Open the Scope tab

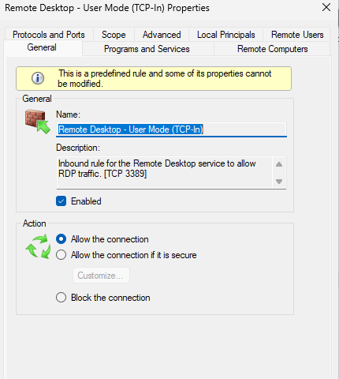114,35
